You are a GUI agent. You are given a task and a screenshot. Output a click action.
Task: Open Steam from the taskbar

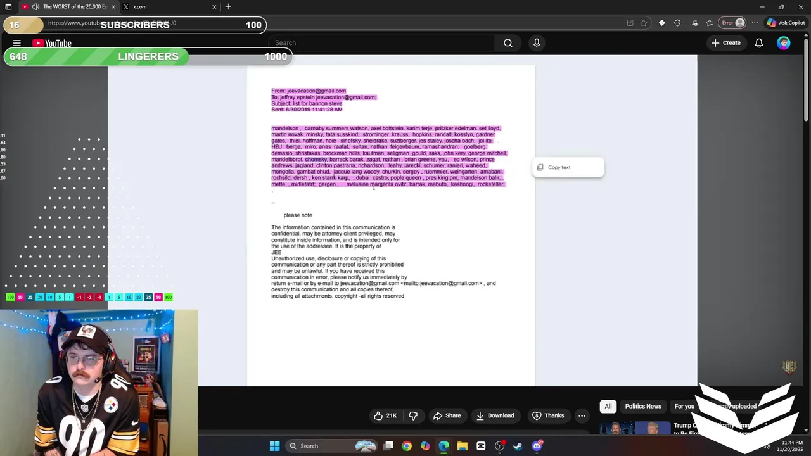coord(518,446)
